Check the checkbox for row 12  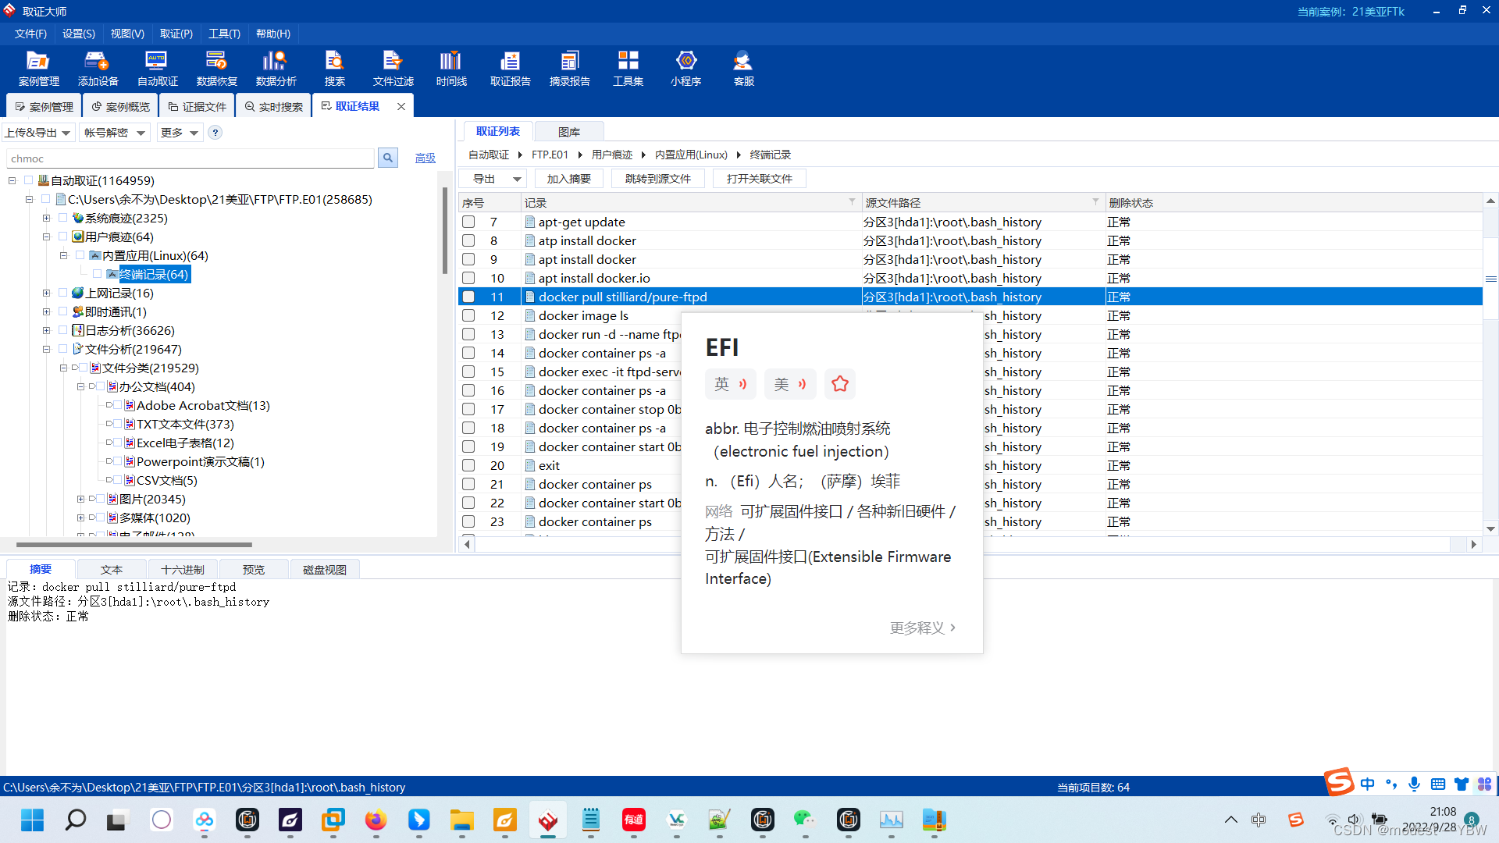pos(468,315)
